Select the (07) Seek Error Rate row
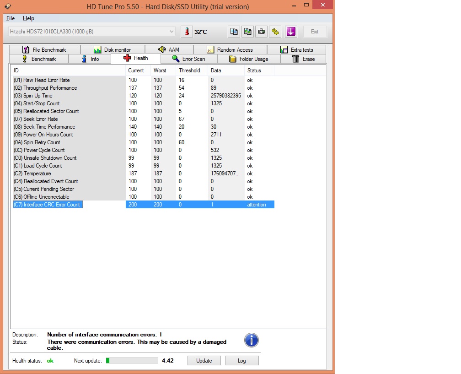The image size is (461, 374). pyautogui.click(x=144, y=119)
